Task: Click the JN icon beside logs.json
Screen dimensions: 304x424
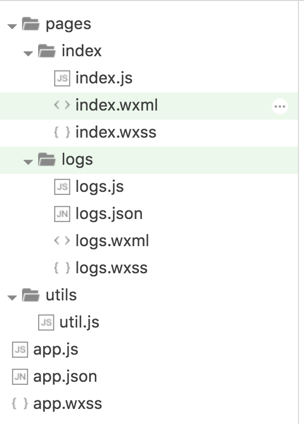Action: click(62, 214)
